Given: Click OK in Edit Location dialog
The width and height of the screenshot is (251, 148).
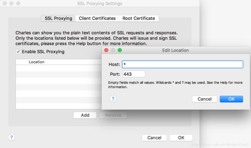Looking at the screenshot, I should tap(231, 99).
